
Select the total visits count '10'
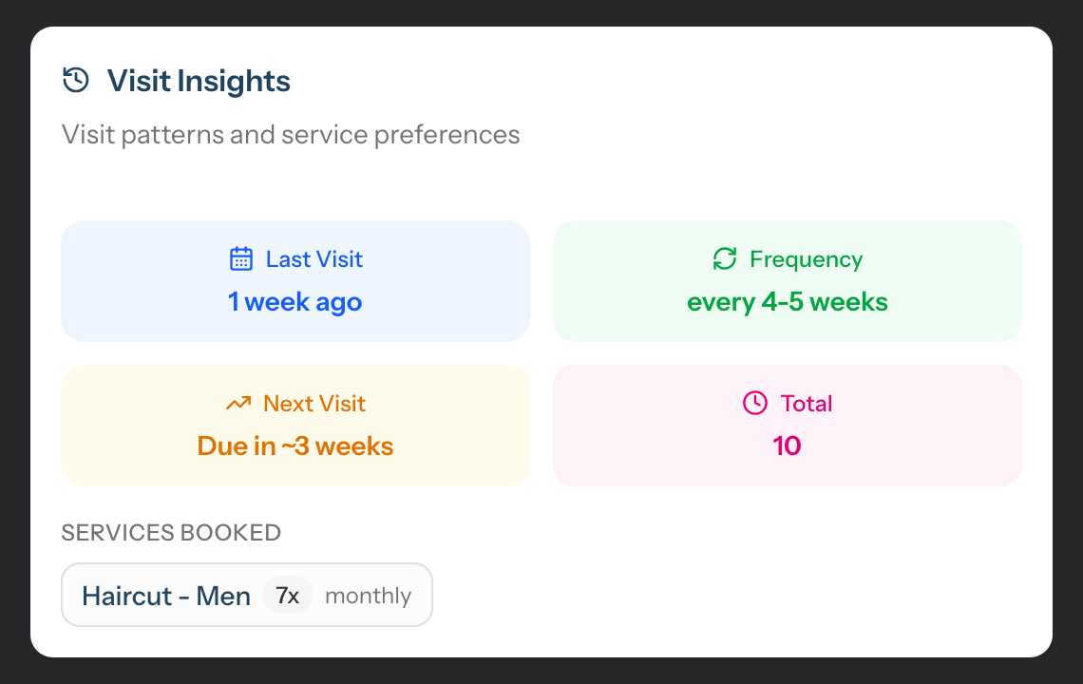[x=788, y=446]
